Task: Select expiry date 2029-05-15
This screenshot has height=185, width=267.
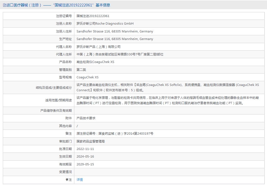Action: [85, 164]
